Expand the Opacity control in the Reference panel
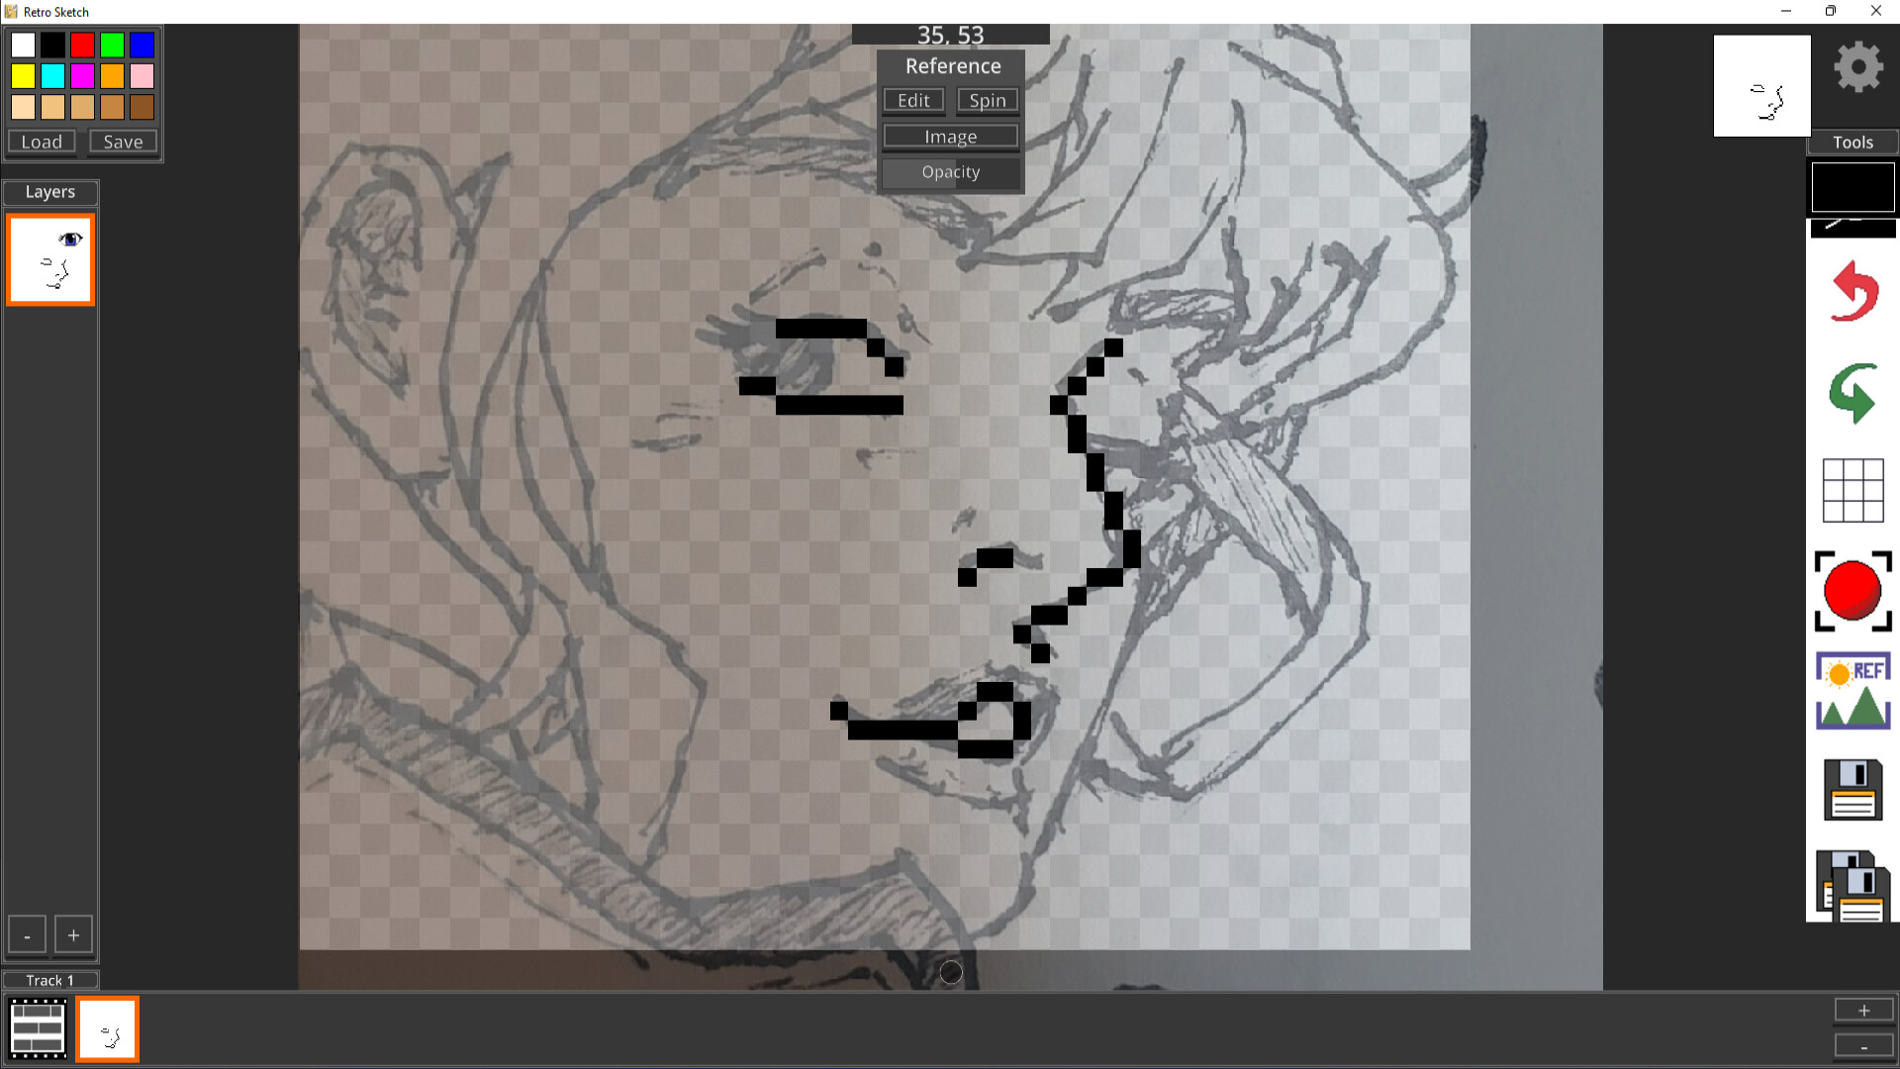1900x1069 pixels. click(950, 172)
